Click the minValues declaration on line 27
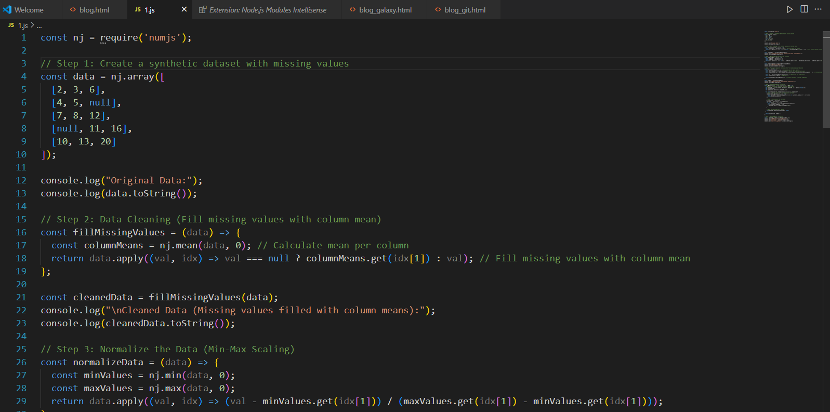The image size is (830, 412). click(108, 375)
